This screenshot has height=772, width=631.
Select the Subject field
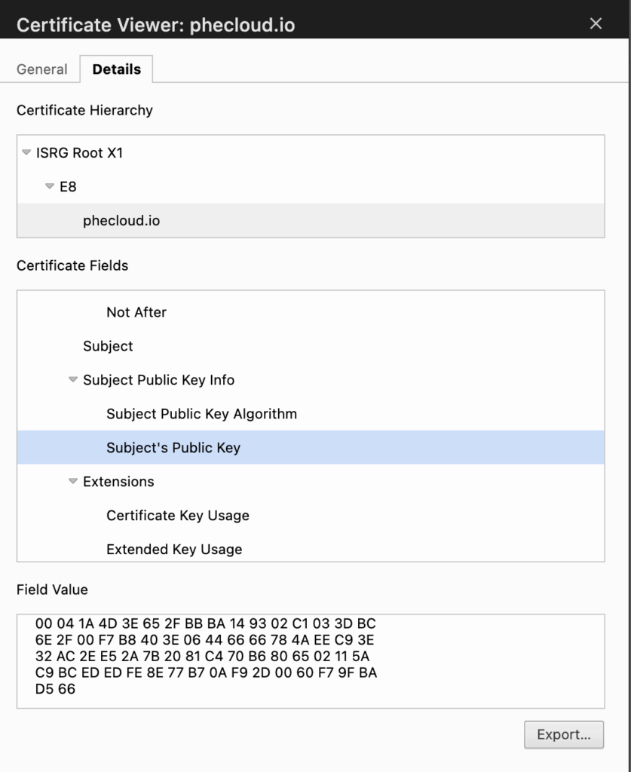point(108,346)
